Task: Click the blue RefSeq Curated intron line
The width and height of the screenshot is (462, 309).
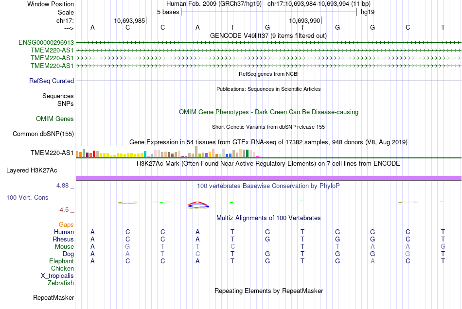Action: pyautogui.click(x=268, y=81)
